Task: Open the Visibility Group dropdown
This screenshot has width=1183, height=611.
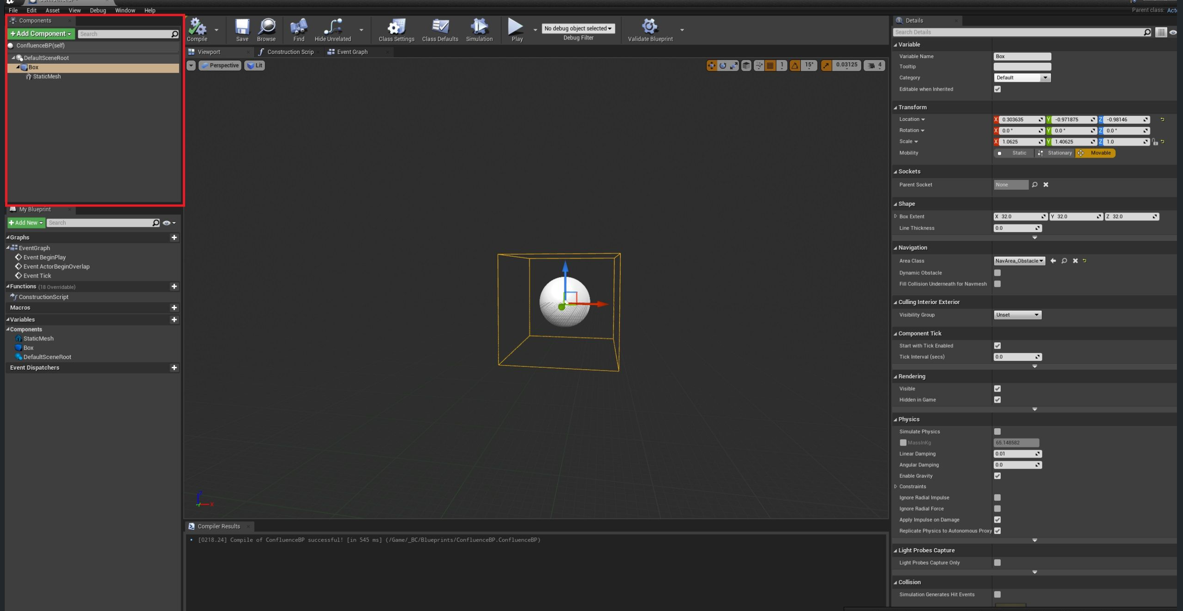Action: (x=1017, y=315)
